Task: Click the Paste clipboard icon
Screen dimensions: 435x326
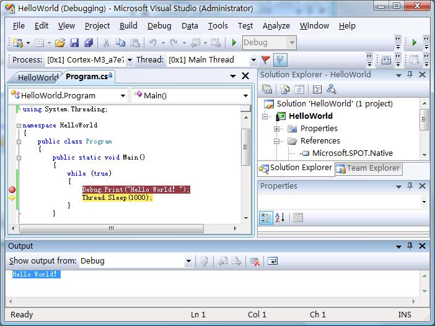Action: point(135,43)
